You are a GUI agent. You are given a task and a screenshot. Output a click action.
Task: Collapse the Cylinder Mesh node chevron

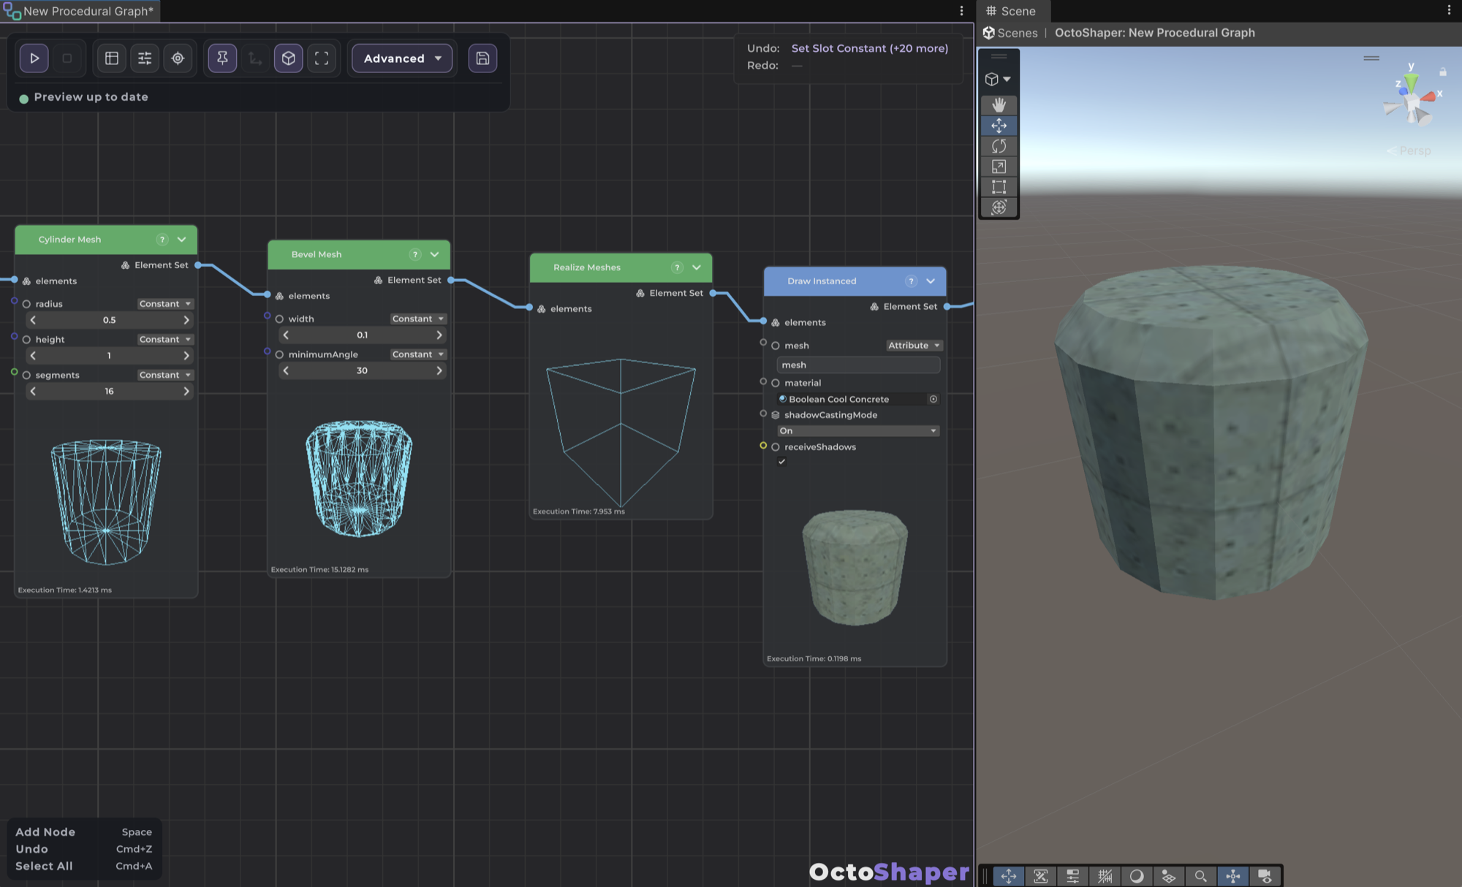(182, 240)
